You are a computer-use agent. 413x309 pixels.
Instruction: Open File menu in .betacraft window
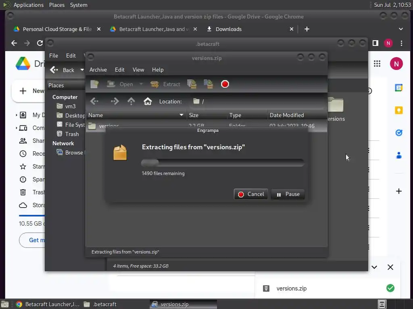54,56
